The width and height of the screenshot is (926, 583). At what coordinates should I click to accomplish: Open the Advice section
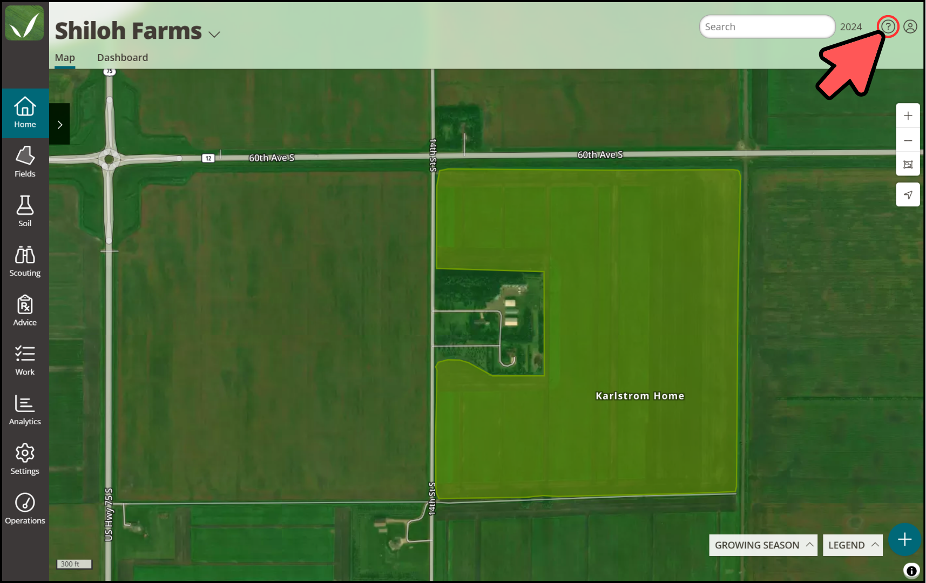point(25,311)
